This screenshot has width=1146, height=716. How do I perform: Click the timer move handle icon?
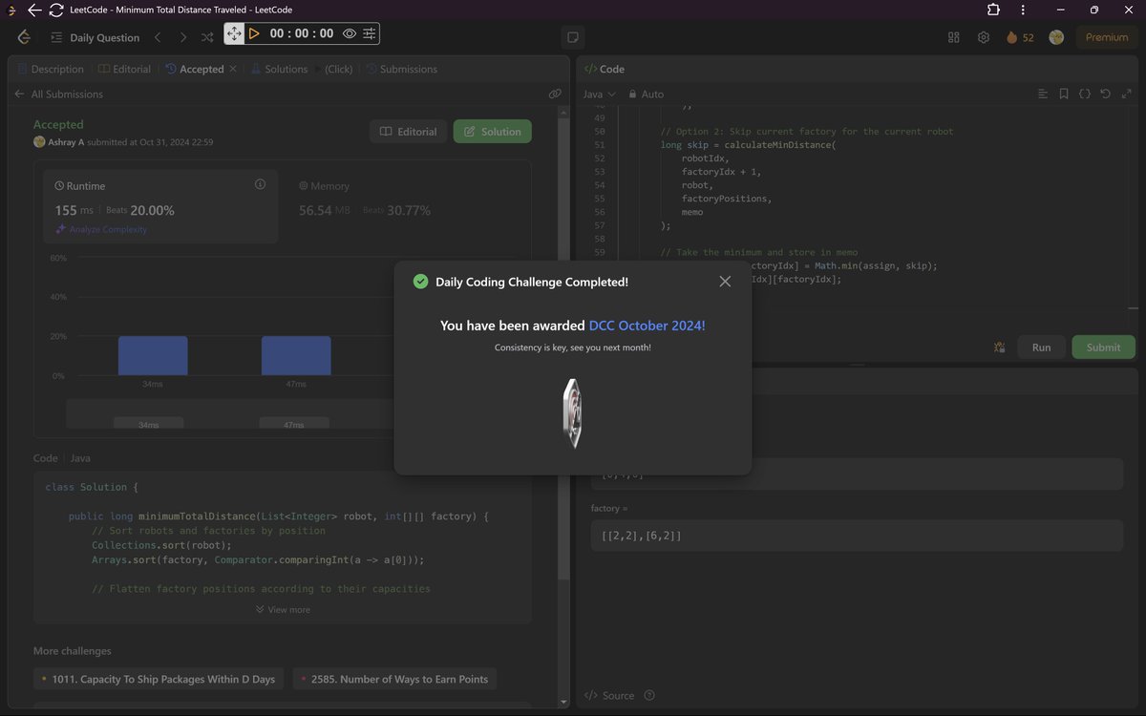(x=234, y=33)
